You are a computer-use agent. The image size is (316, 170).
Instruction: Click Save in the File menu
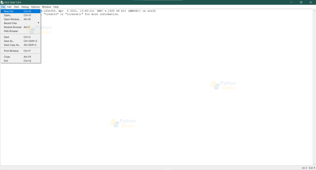7,37
